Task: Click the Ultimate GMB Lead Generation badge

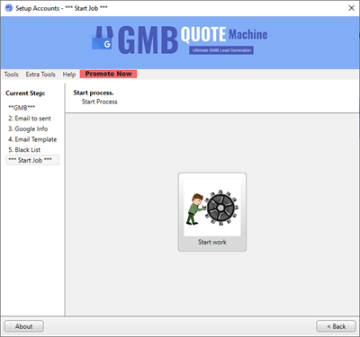Action: pyautogui.click(x=221, y=50)
